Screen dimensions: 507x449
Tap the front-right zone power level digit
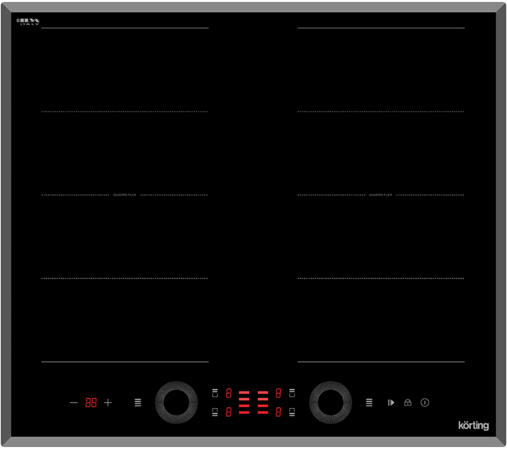click(x=279, y=412)
